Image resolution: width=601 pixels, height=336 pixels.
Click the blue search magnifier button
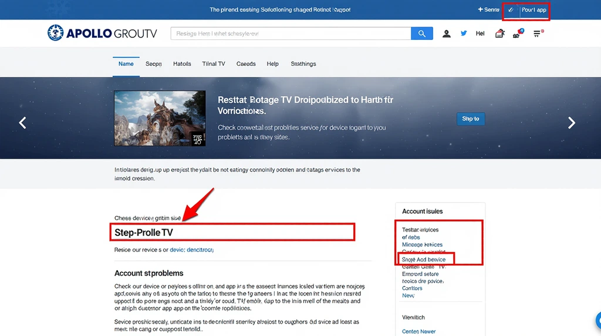421,33
